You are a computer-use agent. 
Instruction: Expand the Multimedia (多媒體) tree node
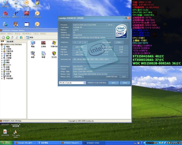[2, 58]
